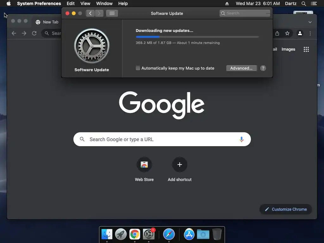Image resolution: width=324 pixels, height=243 pixels.
Task: Click the download progress bar
Action: pyautogui.click(x=197, y=37)
